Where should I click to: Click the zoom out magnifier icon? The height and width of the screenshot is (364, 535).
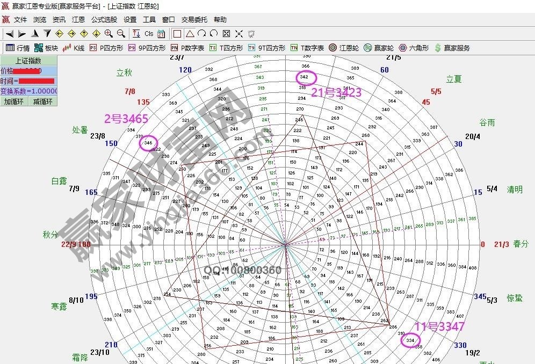[x=121, y=33]
